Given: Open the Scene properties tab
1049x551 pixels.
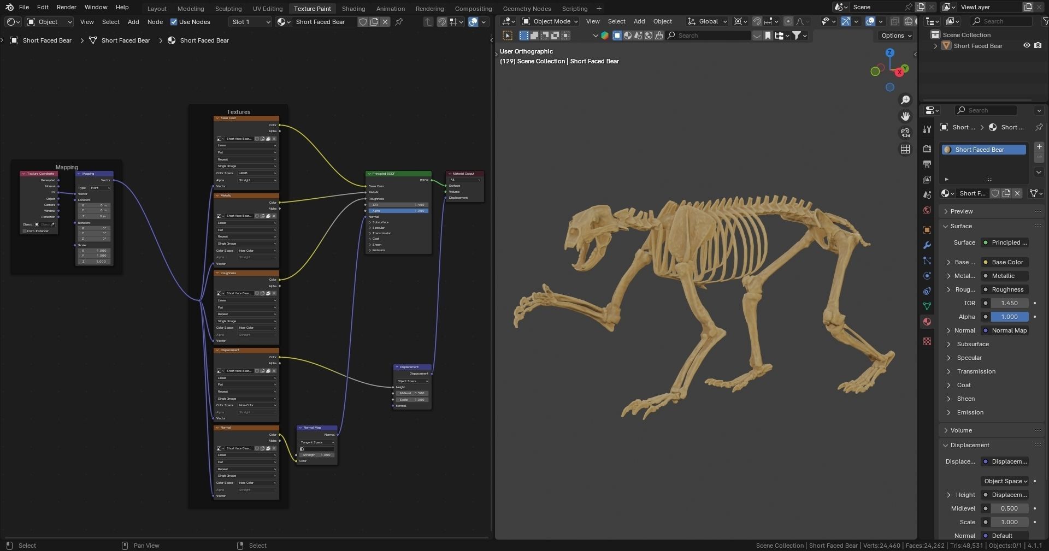Looking at the screenshot, I should 927,194.
